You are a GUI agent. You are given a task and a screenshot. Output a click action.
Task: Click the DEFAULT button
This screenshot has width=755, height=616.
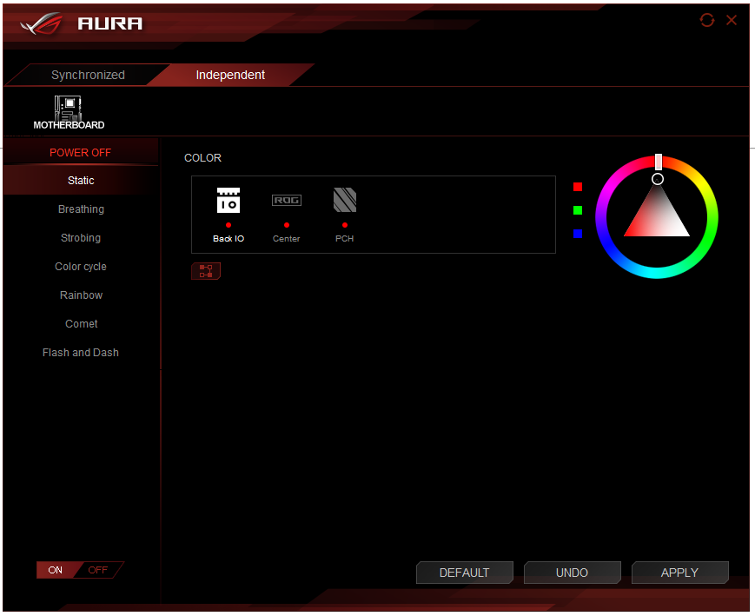click(x=465, y=573)
